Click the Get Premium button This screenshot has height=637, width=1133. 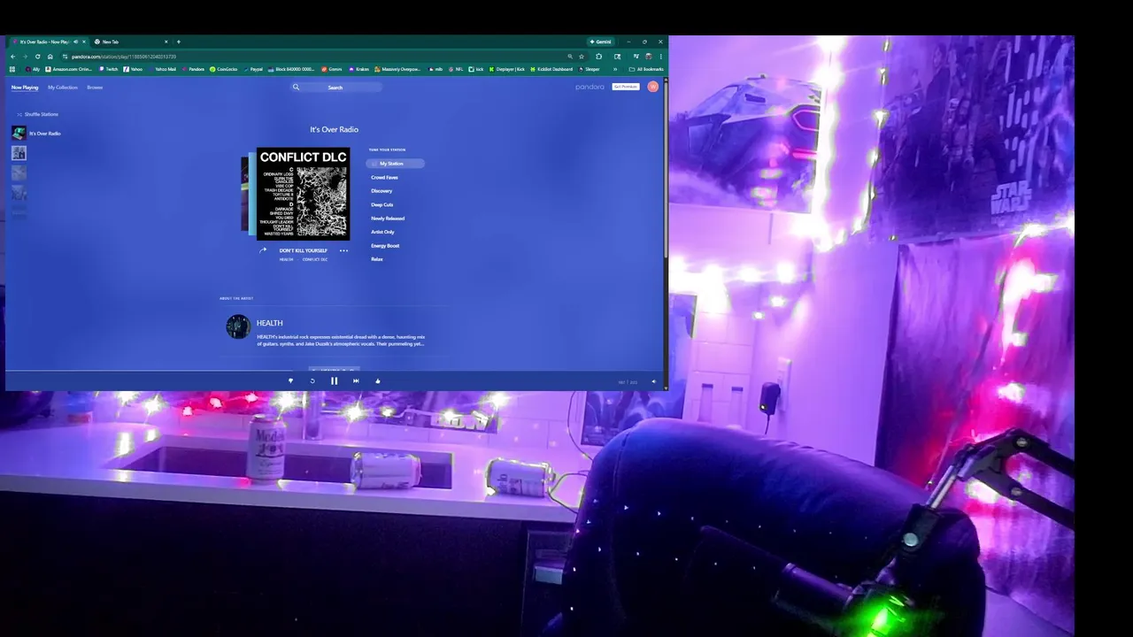626,87
